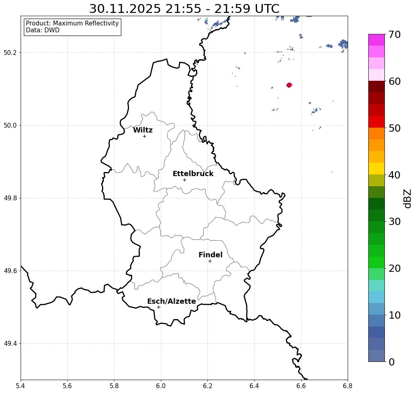The width and height of the screenshot is (416, 393).
Task: Click the 'Product: Maximum Reflectivity' legend text
Action: coord(72,23)
